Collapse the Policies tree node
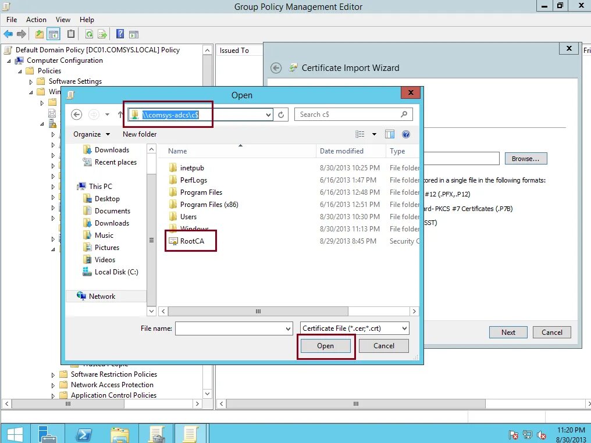 click(x=20, y=71)
